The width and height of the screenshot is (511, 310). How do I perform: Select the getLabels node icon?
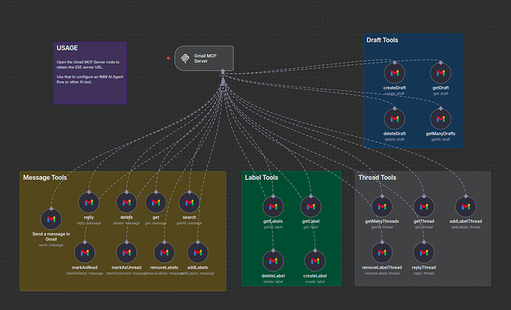(273, 206)
